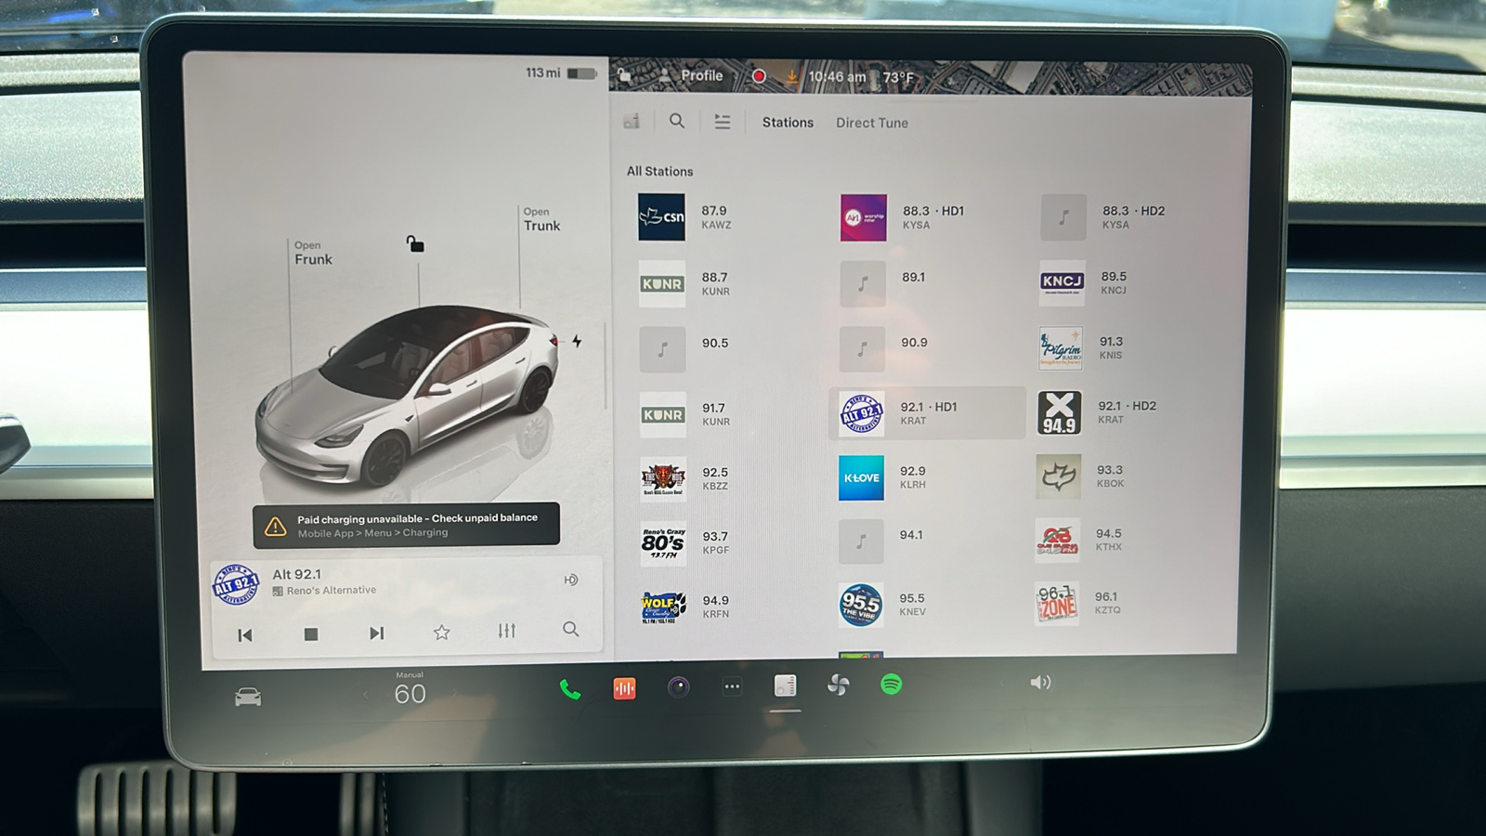Viewport: 1486px width, 836px height.
Task: Tap the search icon above station list
Action: tap(677, 121)
